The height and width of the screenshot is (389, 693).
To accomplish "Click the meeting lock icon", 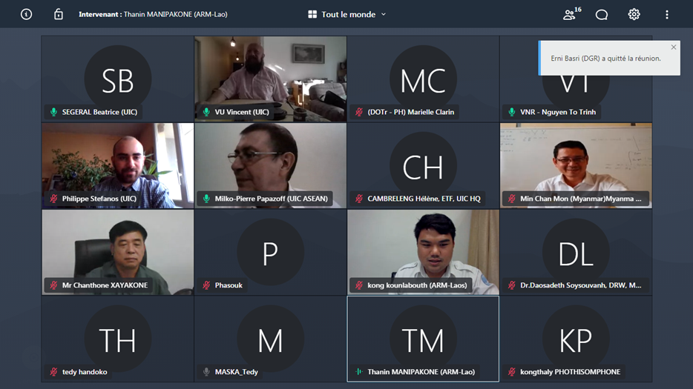I will click(59, 15).
